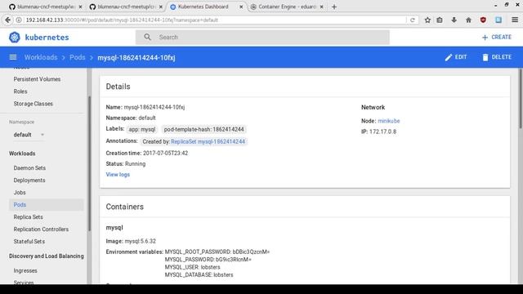Image resolution: width=523 pixels, height=294 pixels.
Task: Open Roles in sidebar
Action: coord(20,91)
